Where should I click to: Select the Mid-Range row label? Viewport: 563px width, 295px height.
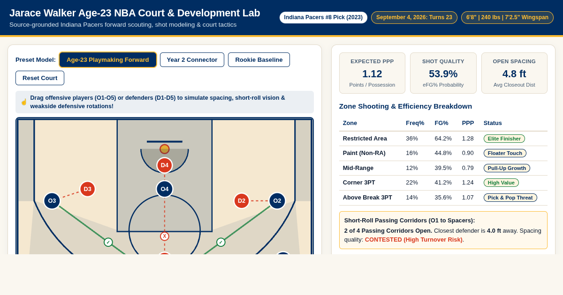(x=358, y=168)
